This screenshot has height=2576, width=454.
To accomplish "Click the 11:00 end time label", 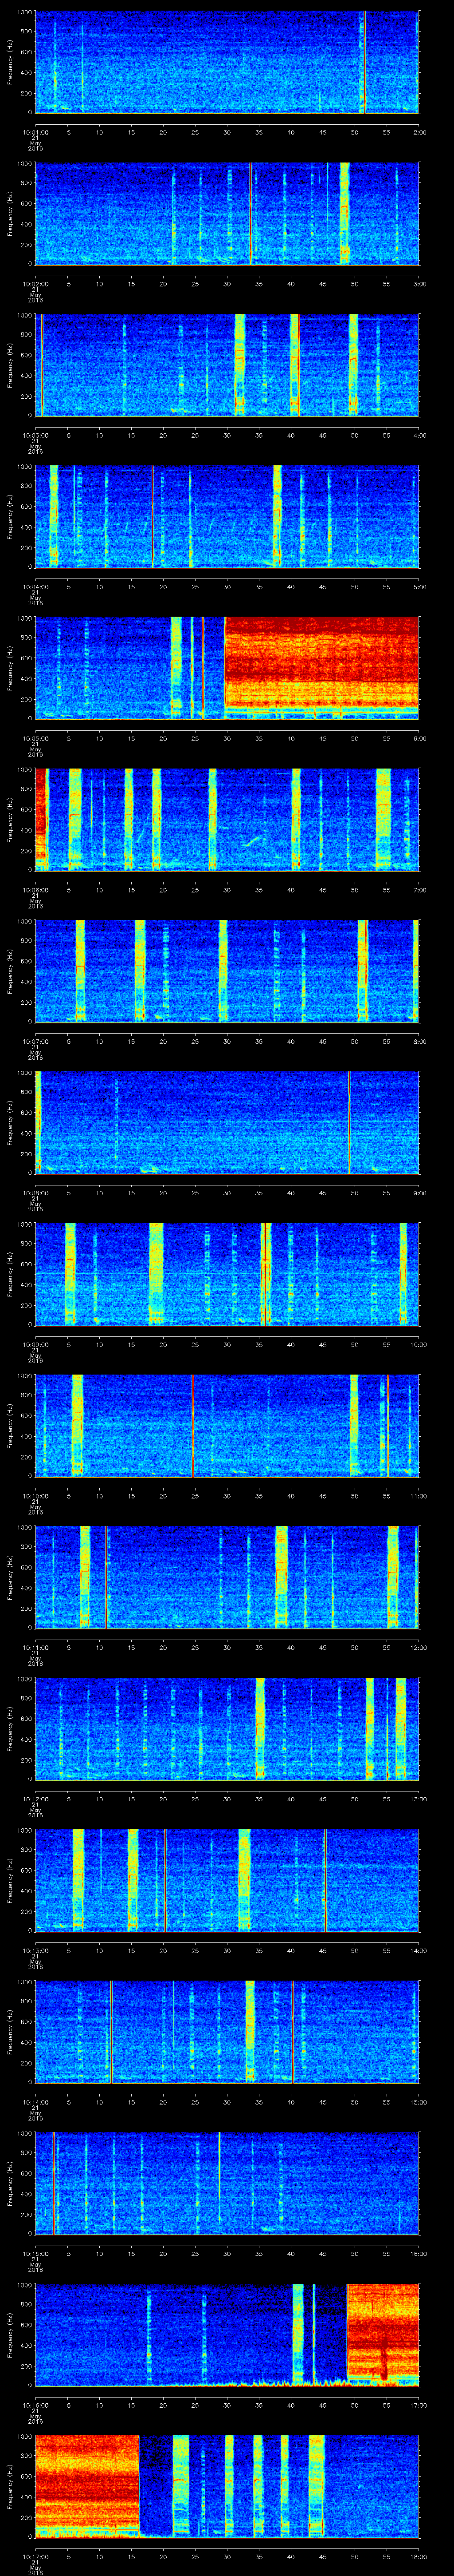I will point(418,1495).
